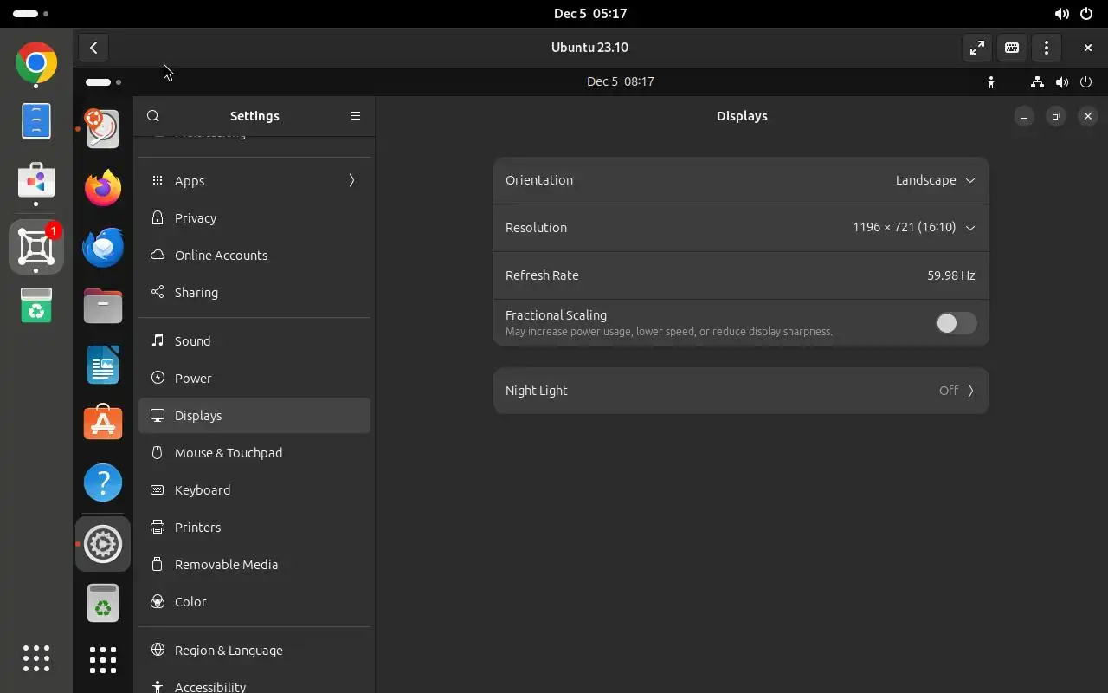Open the viewer three-dot options menu
Screen dimensions: 1108x693
pos(1047,48)
